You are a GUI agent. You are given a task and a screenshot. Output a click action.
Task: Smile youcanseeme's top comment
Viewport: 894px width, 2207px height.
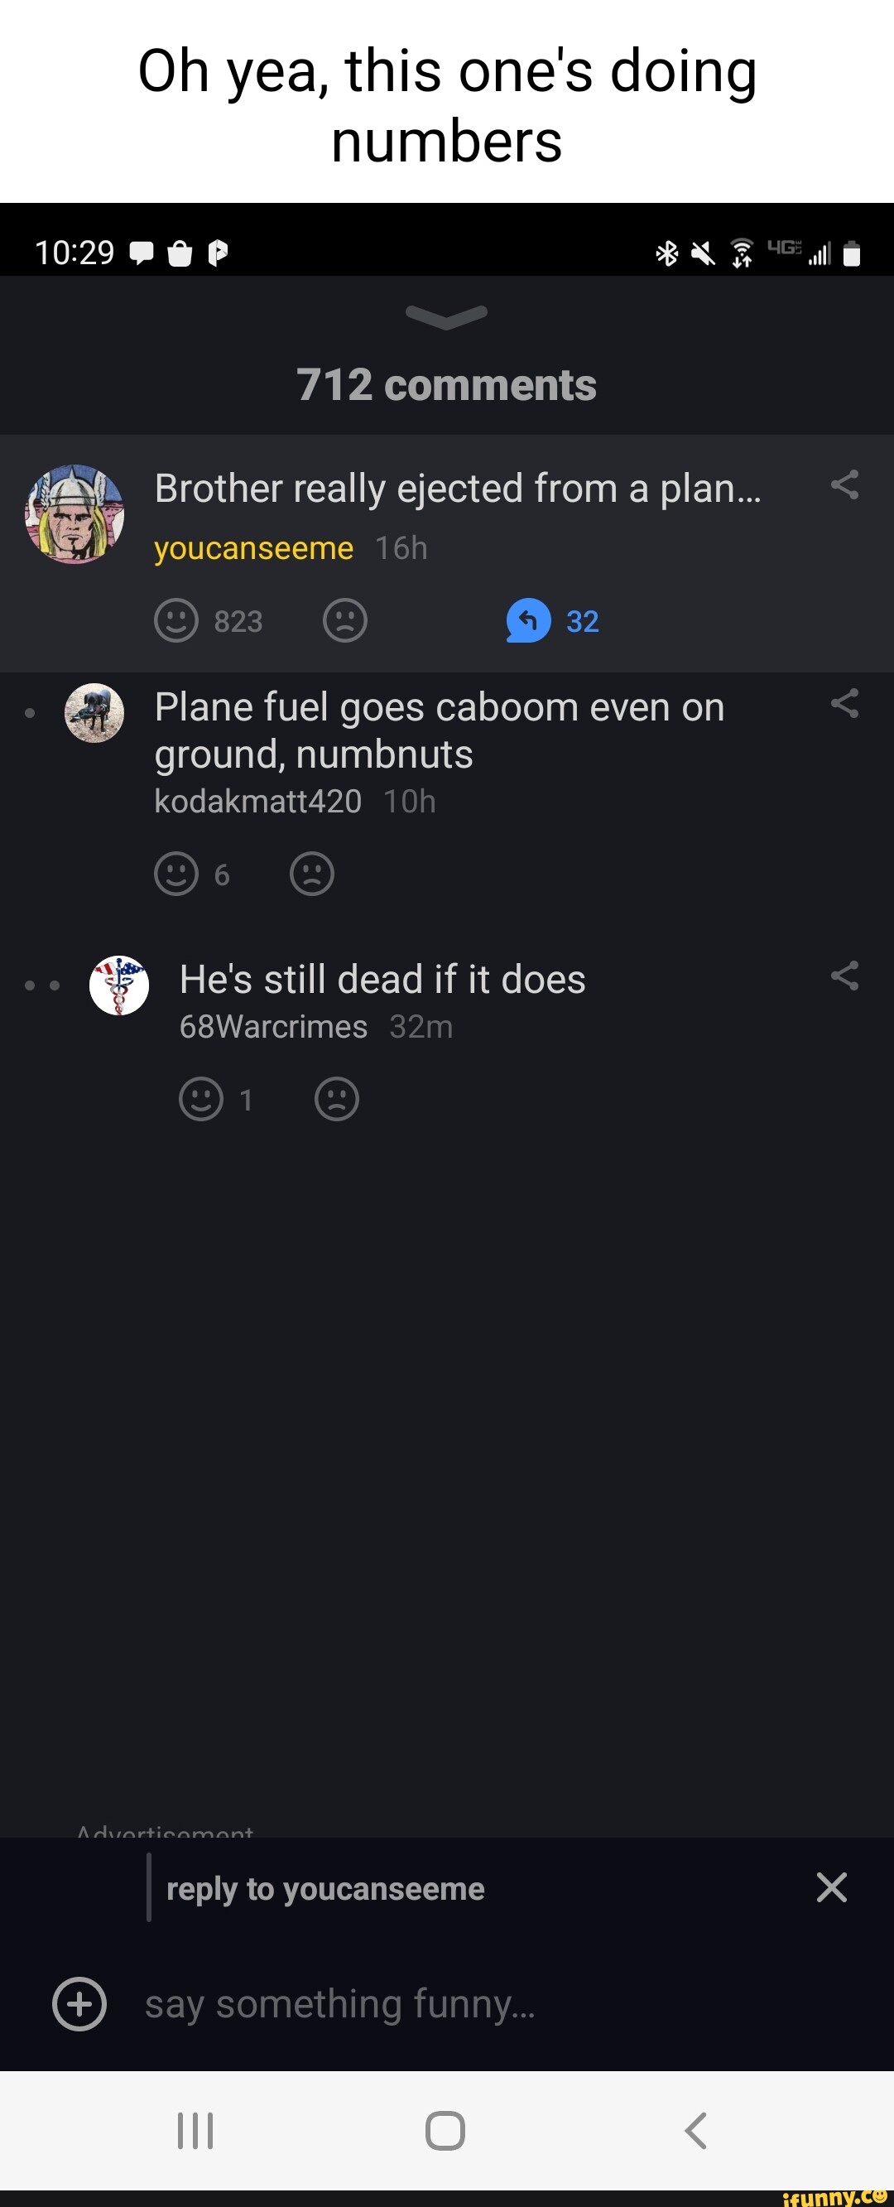176,620
